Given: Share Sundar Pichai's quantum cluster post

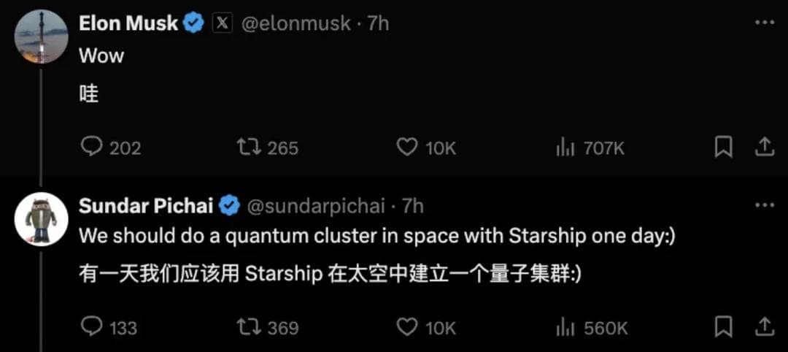Looking at the screenshot, I should [764, 327].
